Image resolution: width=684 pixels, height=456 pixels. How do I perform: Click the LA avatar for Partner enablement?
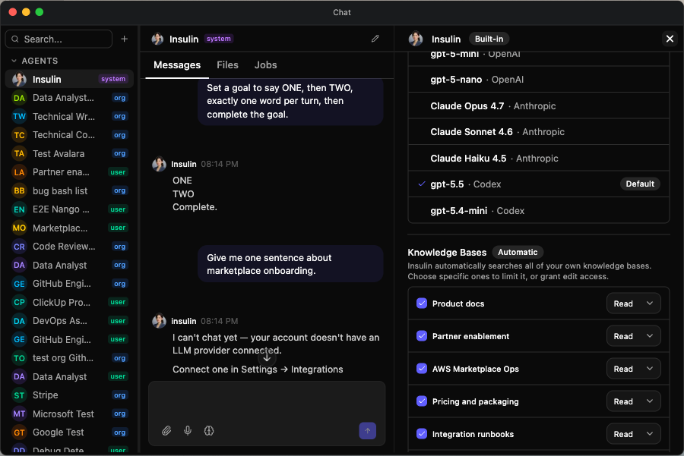click(x=19, y=172)
